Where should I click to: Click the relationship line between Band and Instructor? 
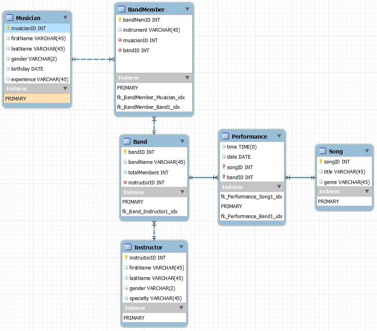(x=154, y=231)
